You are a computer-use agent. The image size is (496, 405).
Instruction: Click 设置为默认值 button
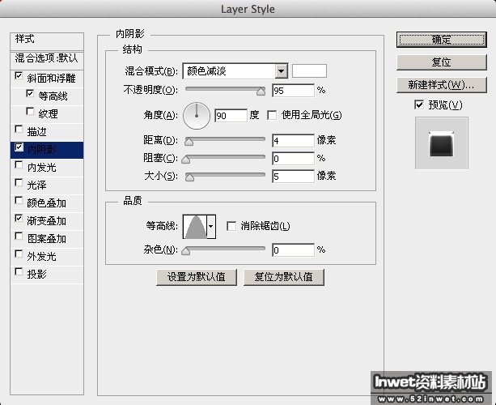click(197, 277)
